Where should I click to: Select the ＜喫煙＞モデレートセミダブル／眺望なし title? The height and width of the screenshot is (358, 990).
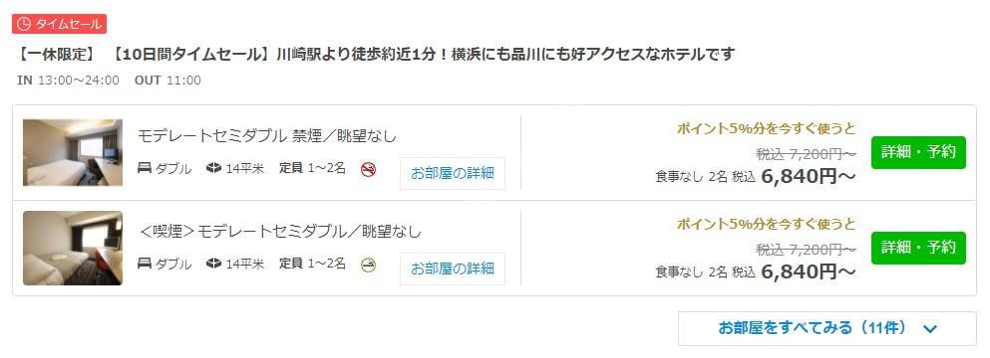(280, 232)
